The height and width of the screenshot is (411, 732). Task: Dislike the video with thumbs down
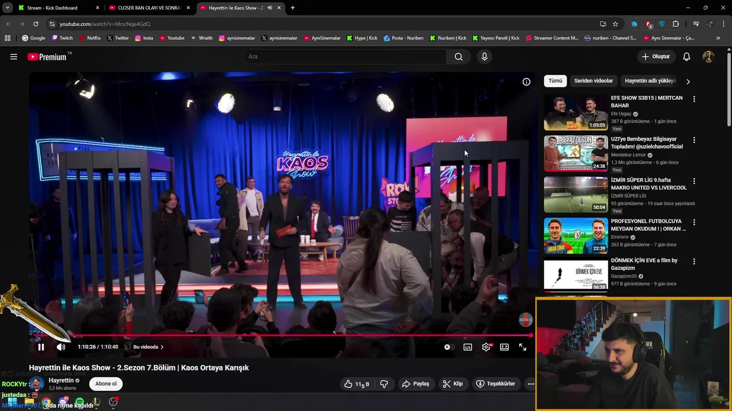point(384,384)
